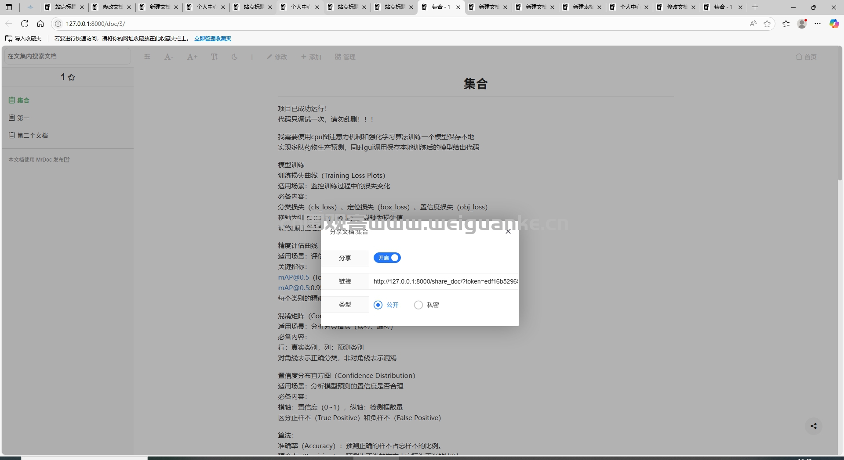Viewport: 844px width, 460px height.
Task: Open Settings and more menu
Action: point(818,24)
